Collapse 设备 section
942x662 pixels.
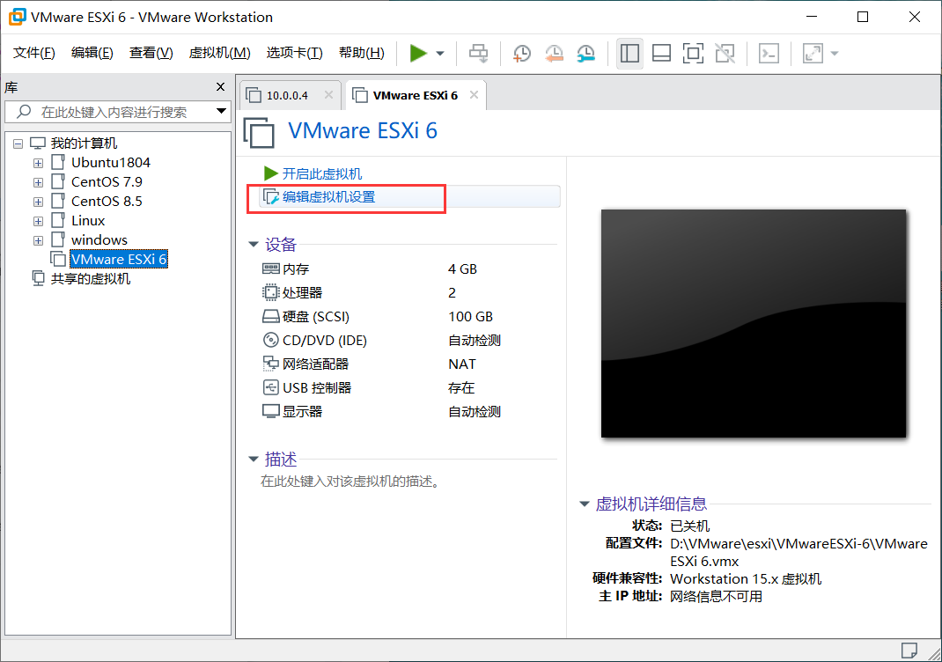point(253,245)
